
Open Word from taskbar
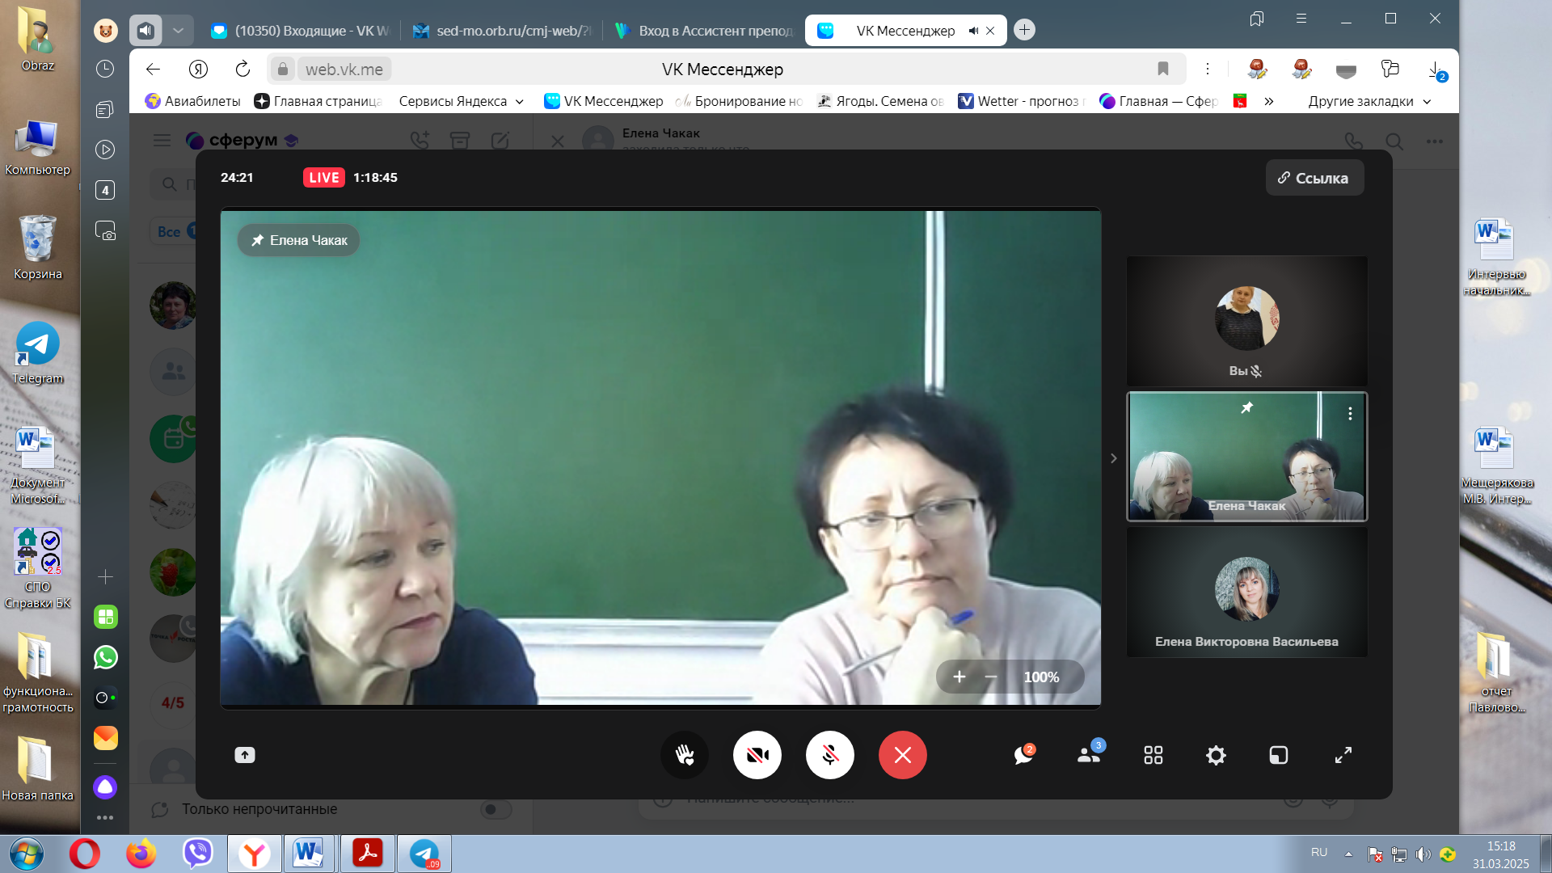[x=308, y=854]
